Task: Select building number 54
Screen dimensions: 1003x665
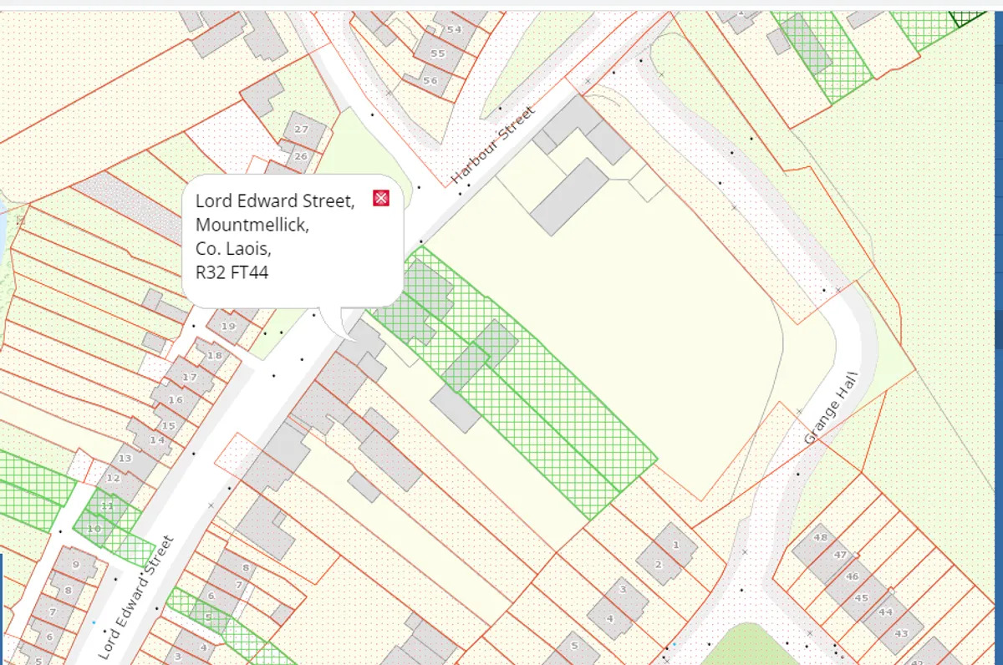Action: 454,29
